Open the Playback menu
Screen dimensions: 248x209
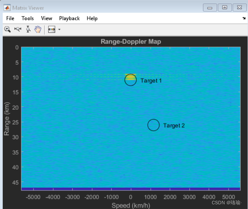(69, 19)
